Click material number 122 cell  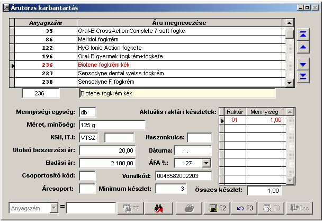[x=46, y=48]
